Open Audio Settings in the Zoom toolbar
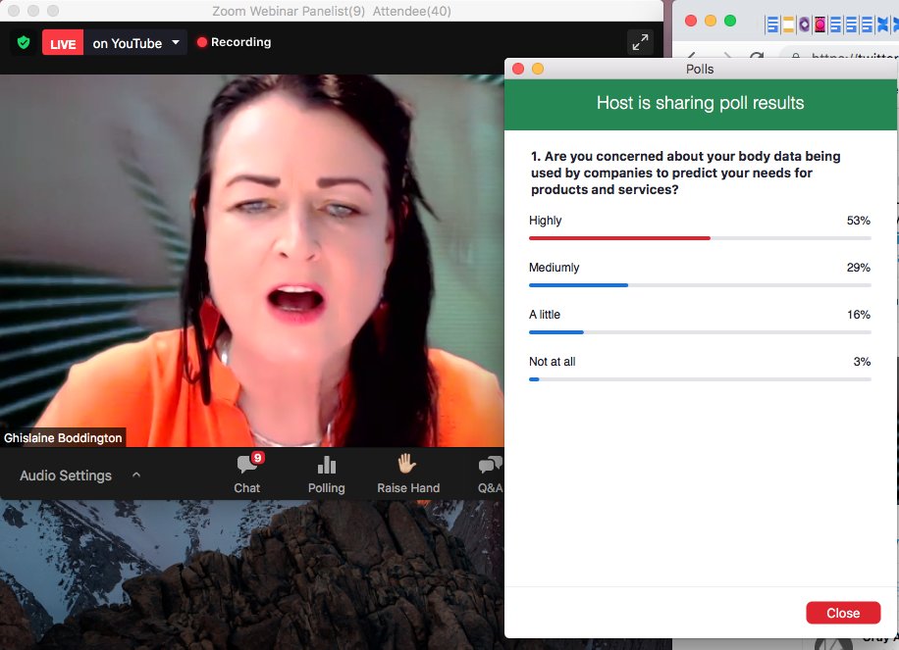The width and height of the screenshot is (899, 650). click(x=66, y=475)
